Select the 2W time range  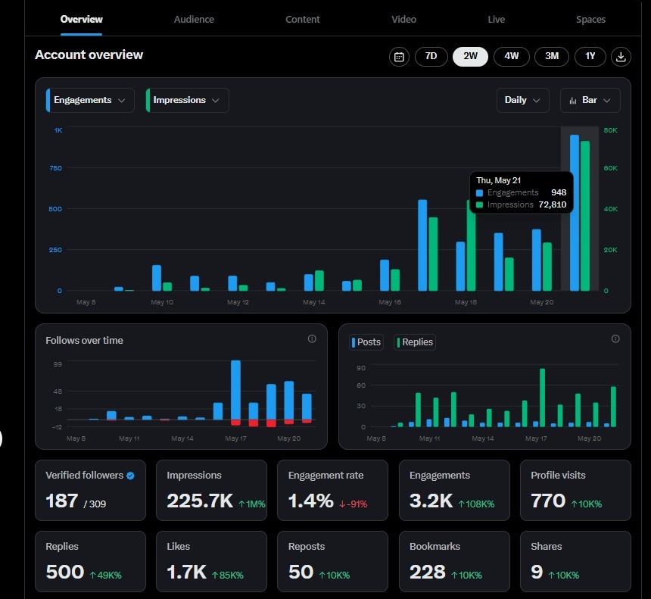pyautogui.click(x=470, y=57)
